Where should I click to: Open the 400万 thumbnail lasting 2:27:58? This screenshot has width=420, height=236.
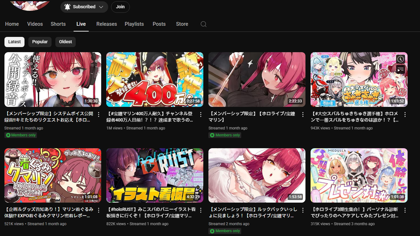pyautogui.click(x=155, y=80)
